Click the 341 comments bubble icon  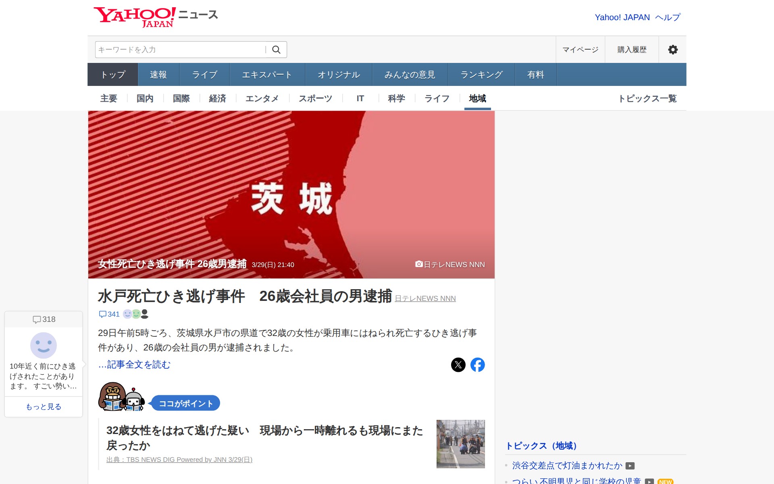coord(103,314)
